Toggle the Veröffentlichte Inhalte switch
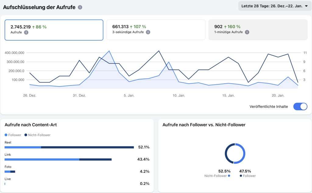 tap(300, 107)
